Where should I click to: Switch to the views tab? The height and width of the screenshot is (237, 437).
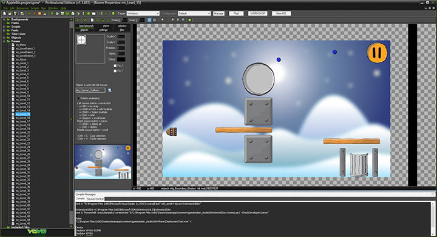click(106, 26)
